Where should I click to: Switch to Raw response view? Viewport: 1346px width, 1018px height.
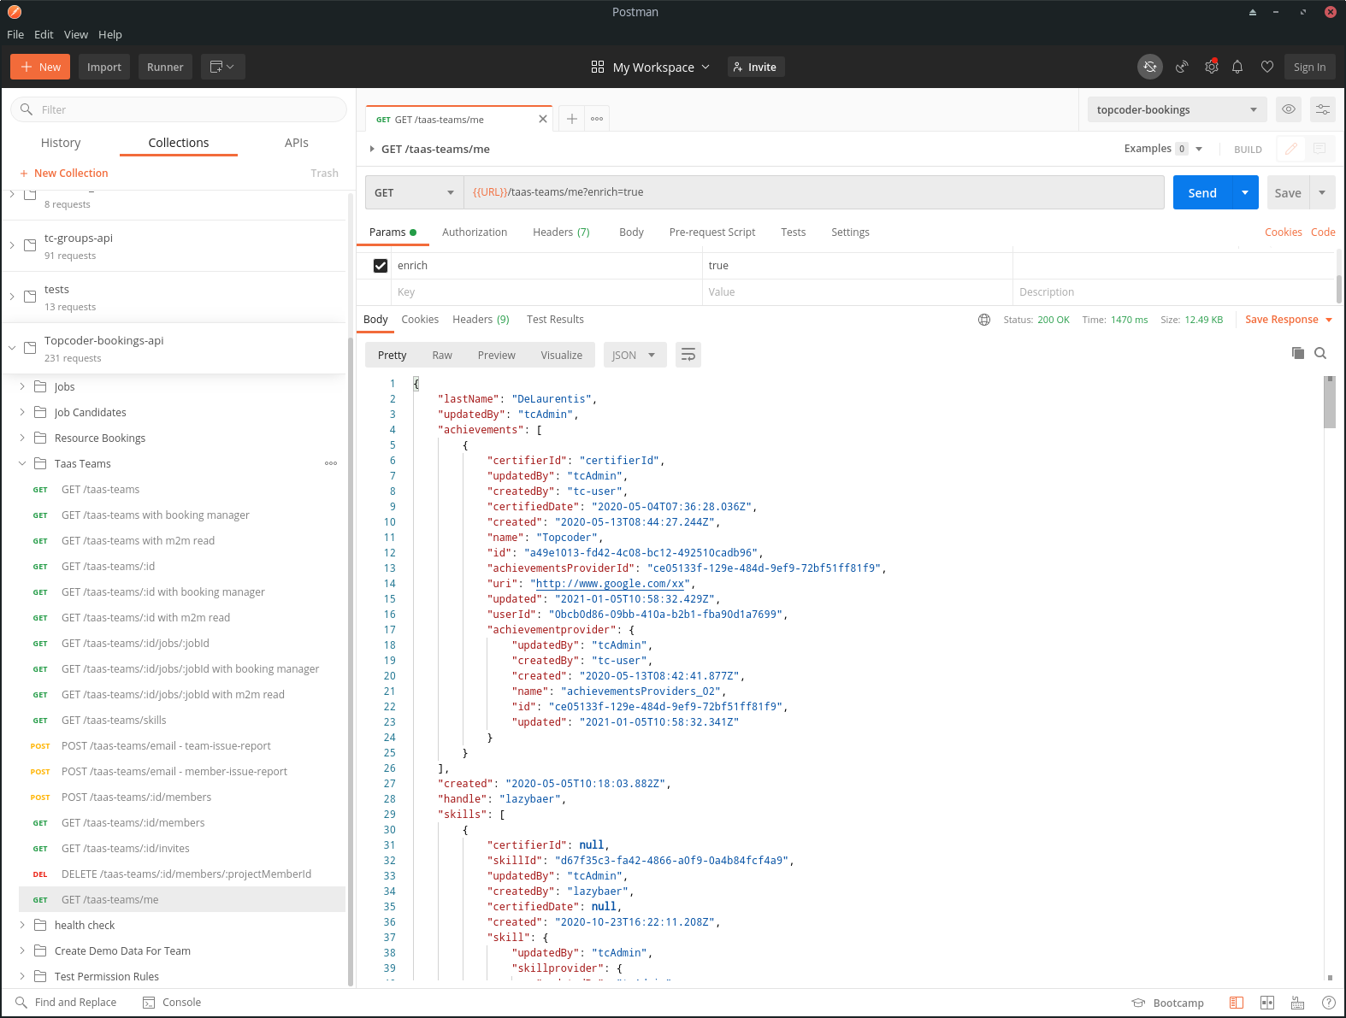tap(442, 355)
